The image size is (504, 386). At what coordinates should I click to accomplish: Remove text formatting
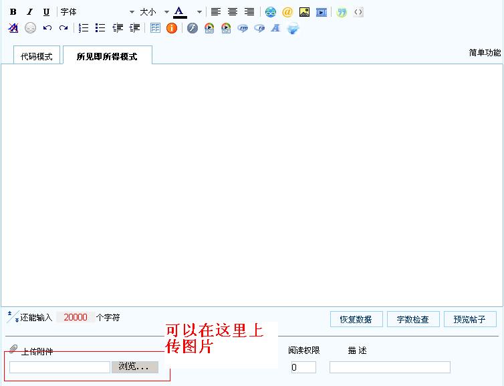pyautogui.click(x=13, y=28)
